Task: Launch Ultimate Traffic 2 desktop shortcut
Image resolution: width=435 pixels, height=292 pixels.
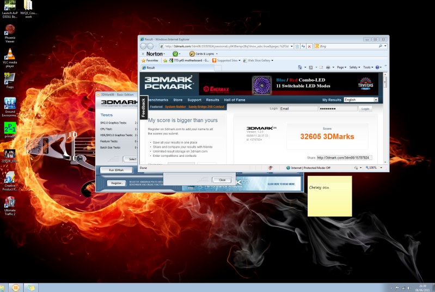Action: point(10,206)
